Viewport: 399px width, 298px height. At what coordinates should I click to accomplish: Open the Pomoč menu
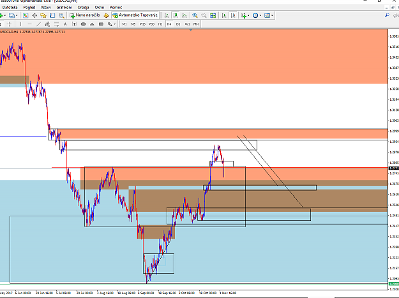point(116,8)
